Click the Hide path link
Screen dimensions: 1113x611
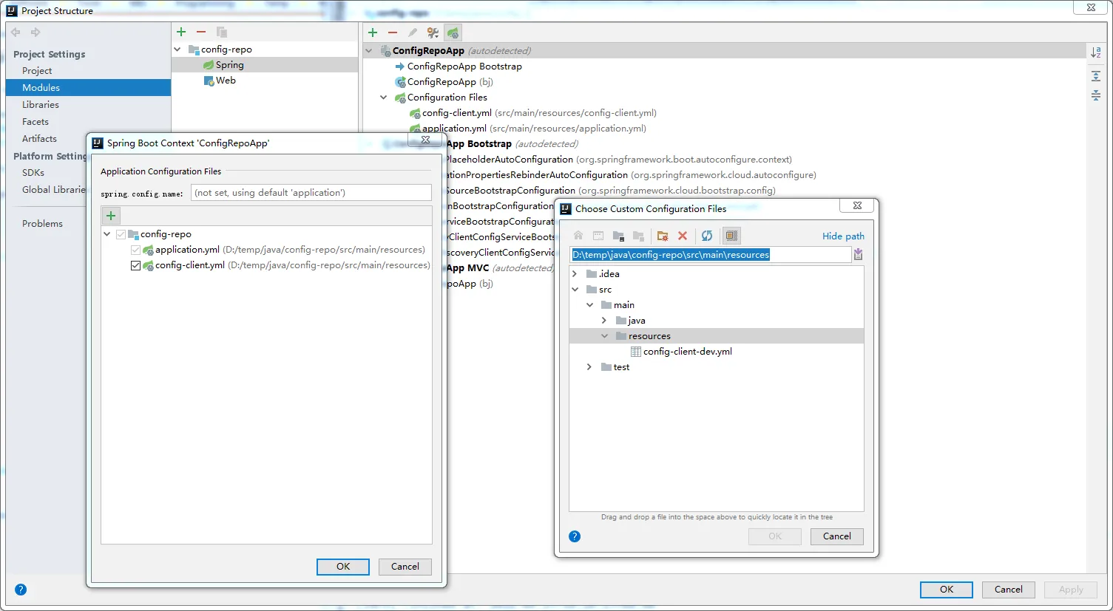[x=843, y=236]
